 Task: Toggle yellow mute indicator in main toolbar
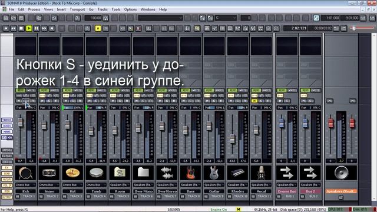point(98,28)
